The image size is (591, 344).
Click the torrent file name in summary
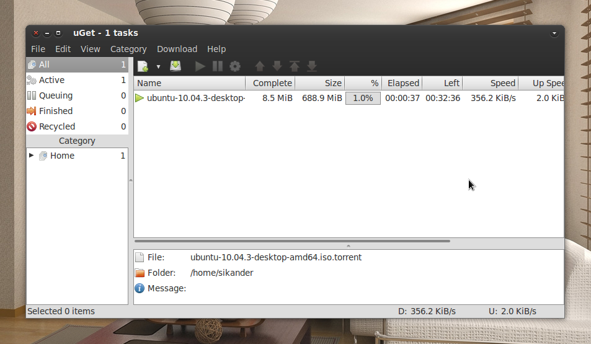coord(276,257)
